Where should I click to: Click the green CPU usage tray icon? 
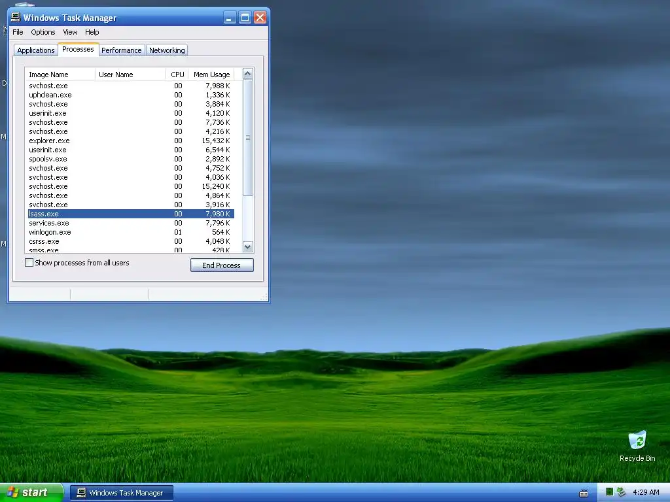609,492
